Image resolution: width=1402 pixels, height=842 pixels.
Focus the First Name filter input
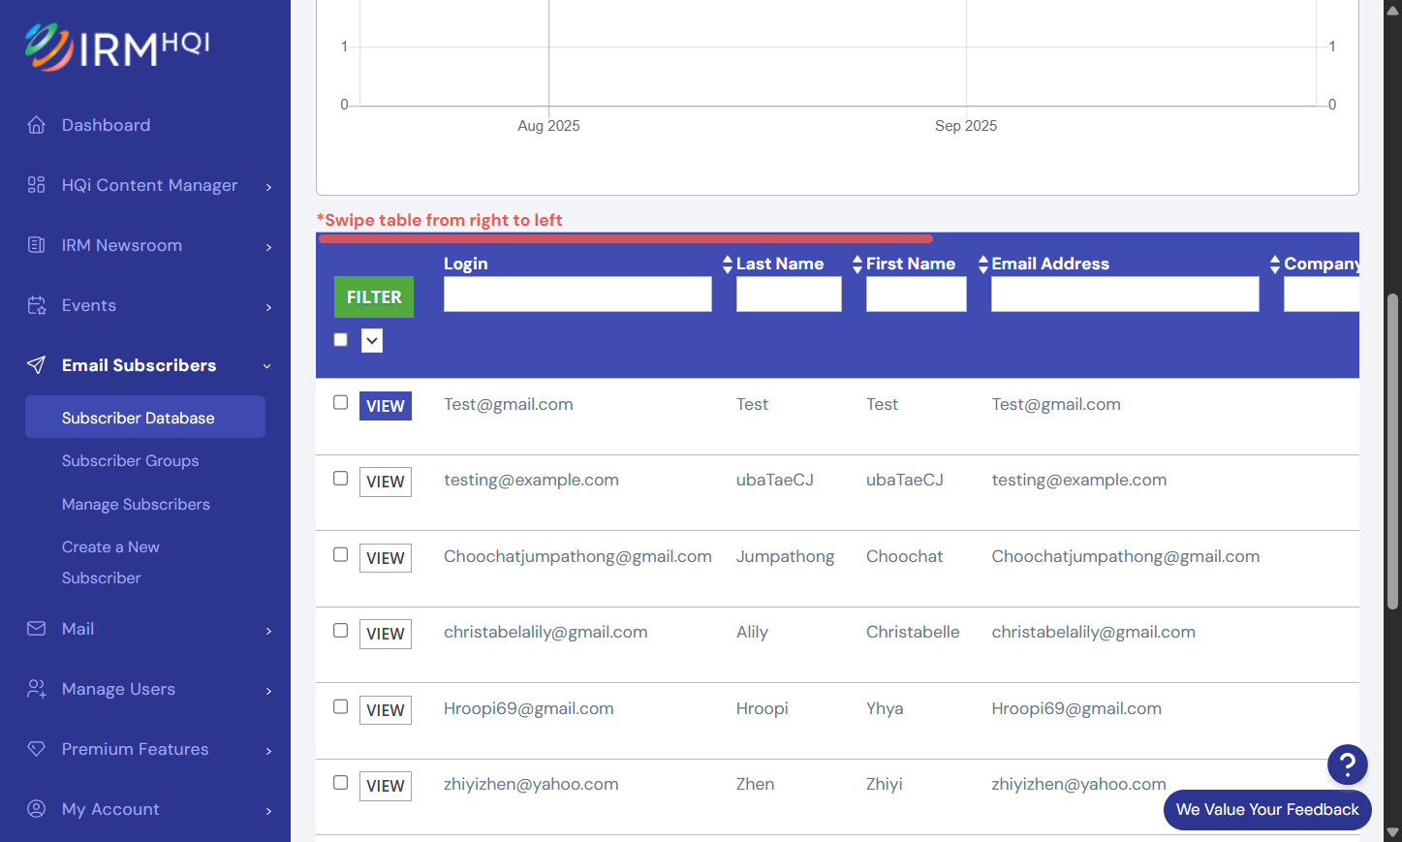pos(917,295)
